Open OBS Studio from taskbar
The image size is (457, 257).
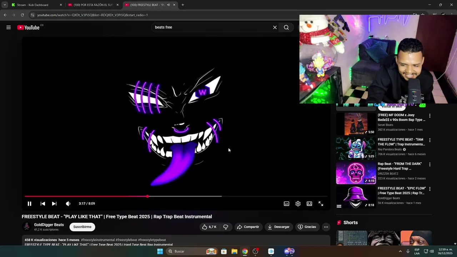tap(255, 251)
